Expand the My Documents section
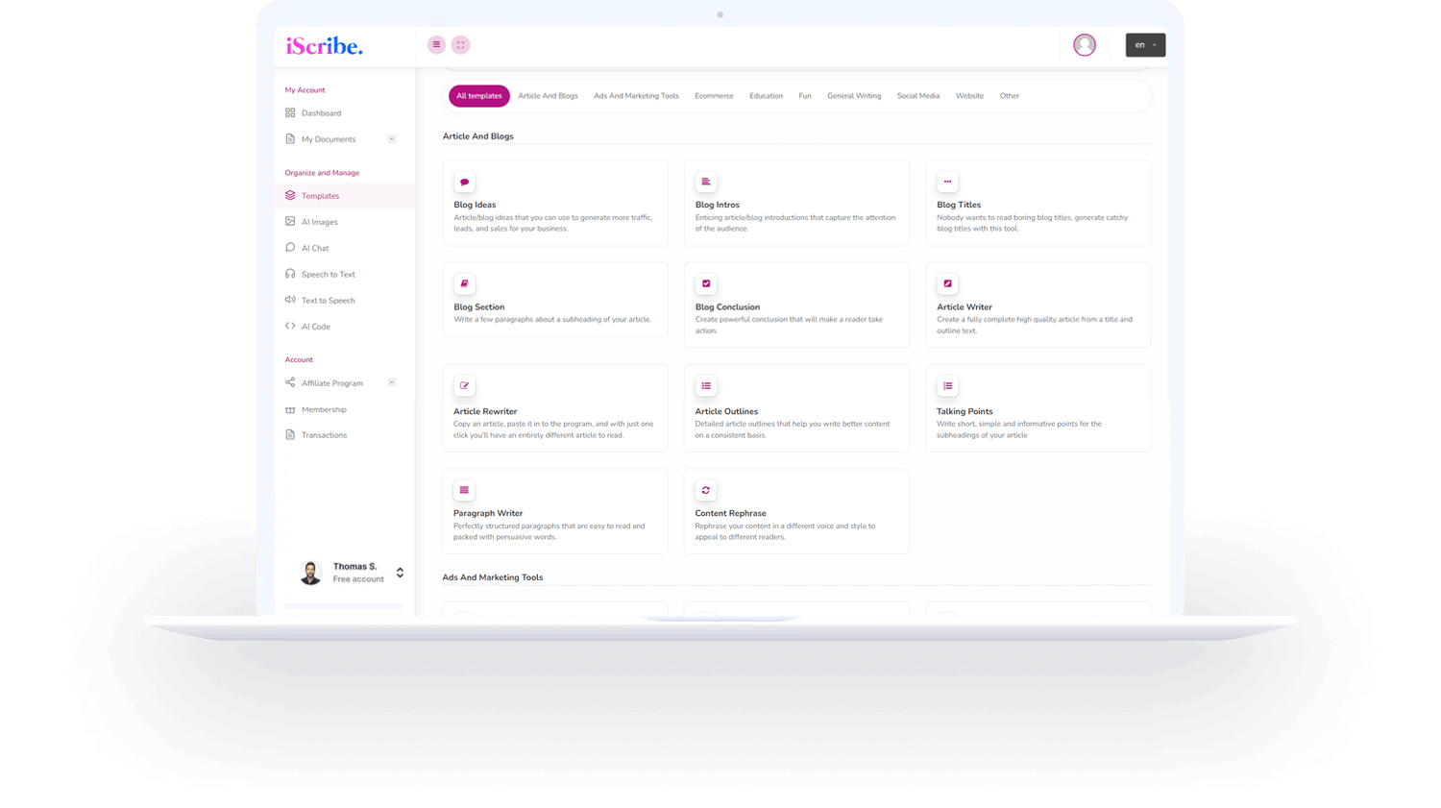This screenshot has height=808, width=1441. pyautogui.click(x=391, y=138)
